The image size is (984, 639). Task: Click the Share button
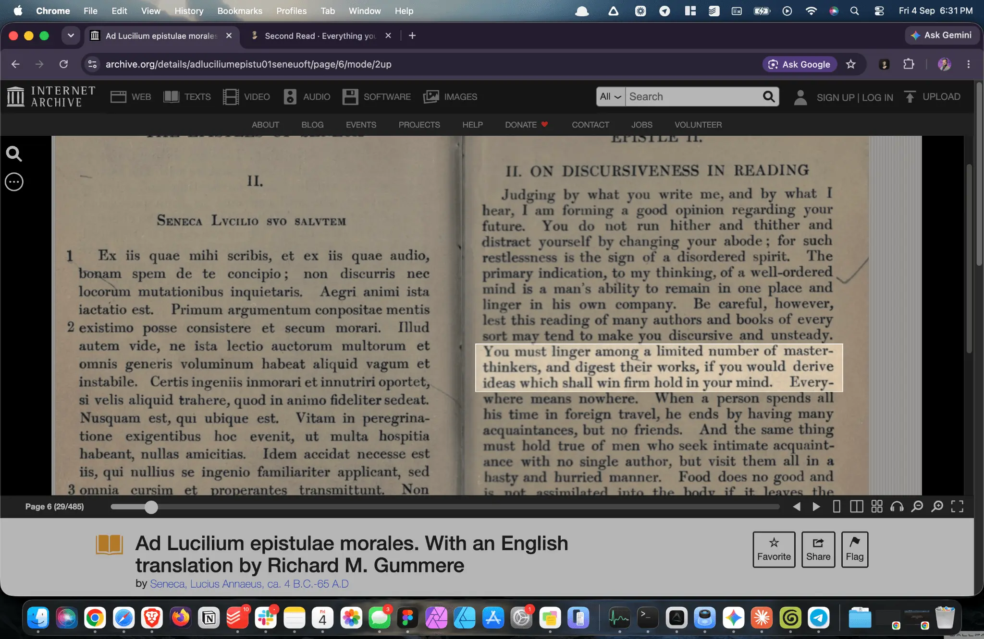click(818, 550)
